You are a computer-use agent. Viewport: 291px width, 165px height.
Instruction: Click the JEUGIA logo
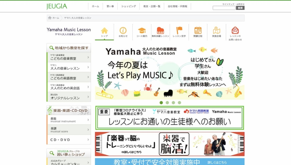[57, 6]
